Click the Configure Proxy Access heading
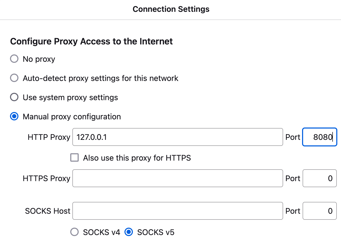 (91, 41)
